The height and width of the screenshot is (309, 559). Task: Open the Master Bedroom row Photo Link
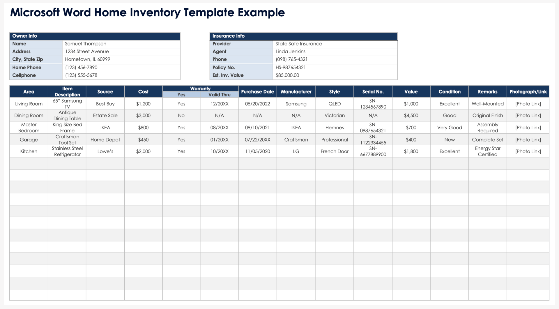tap(528, 128)
